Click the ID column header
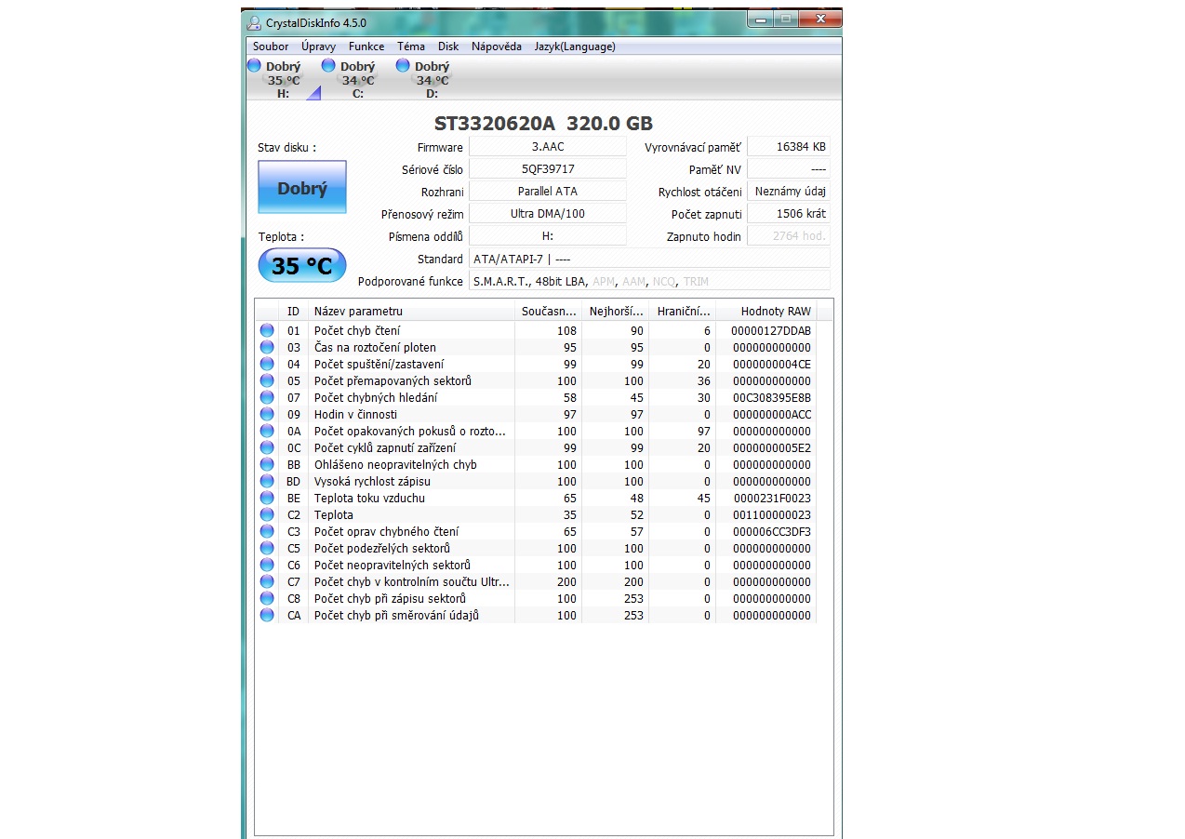 294,312
